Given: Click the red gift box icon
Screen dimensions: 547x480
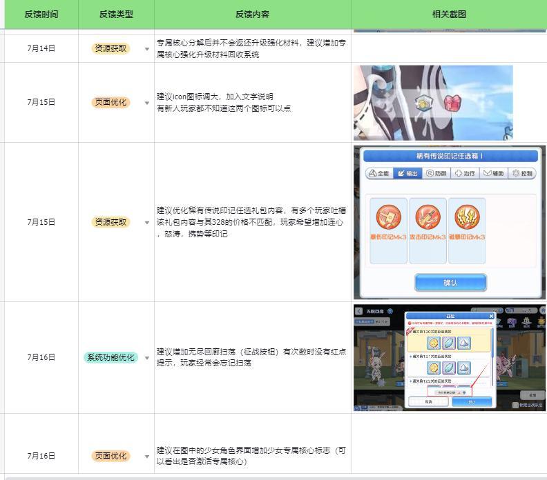Looking at the screenshot, I should pyautogui.click(x=451, y=104).
